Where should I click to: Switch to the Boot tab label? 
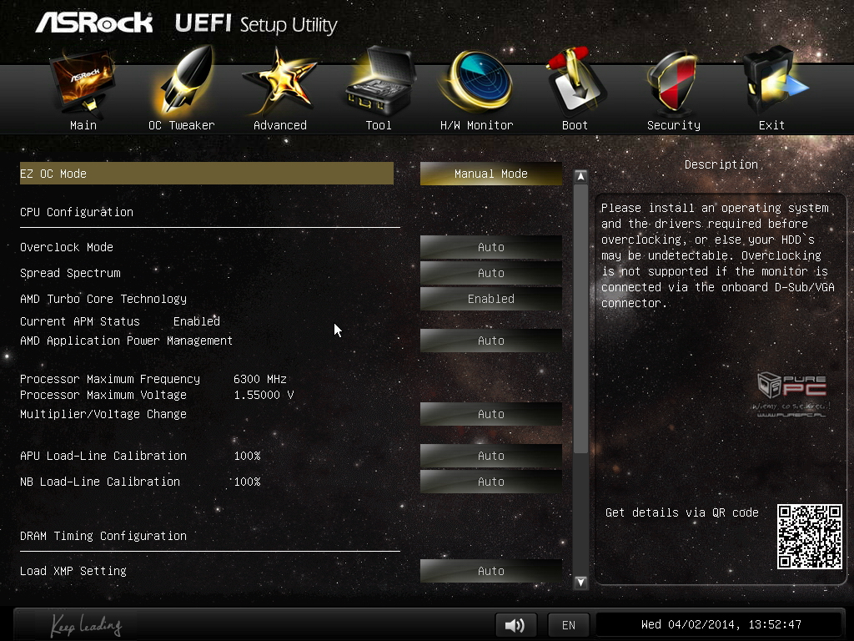575,125
